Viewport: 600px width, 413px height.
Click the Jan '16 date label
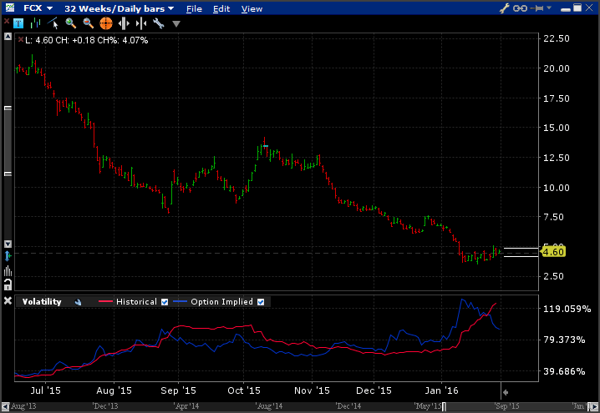[441, 390]
